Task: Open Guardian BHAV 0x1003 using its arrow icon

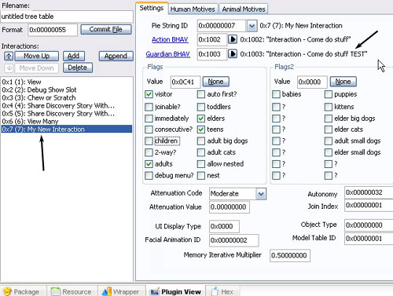Action: tap(233, 54)
